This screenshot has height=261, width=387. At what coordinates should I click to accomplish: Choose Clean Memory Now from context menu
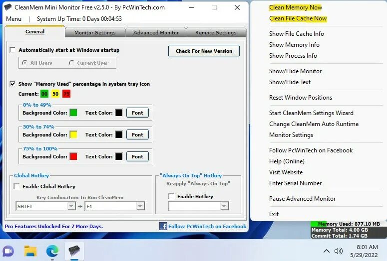click(296, 7)
